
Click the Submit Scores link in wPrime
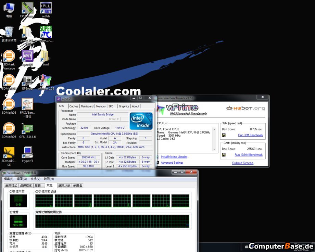coord(242,163)
